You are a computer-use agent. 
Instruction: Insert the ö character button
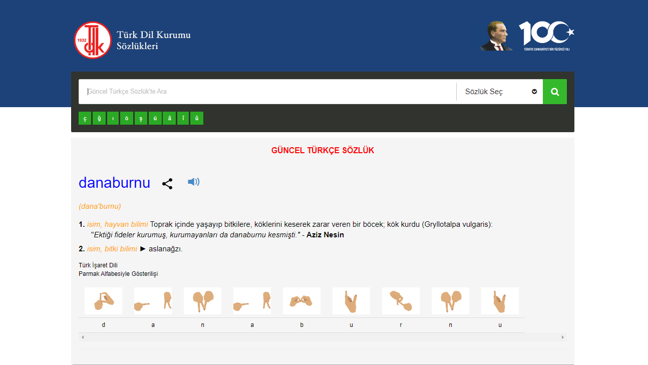coord(127,118)
